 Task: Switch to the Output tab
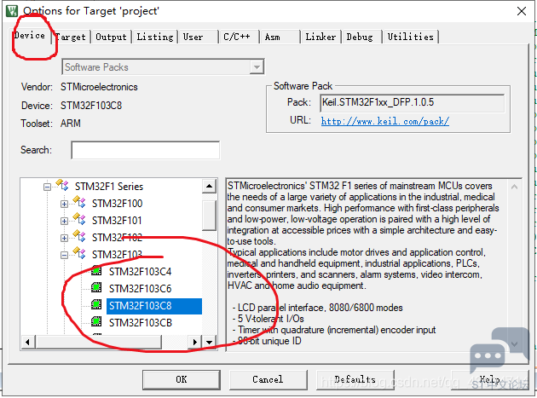click(111, 37)
